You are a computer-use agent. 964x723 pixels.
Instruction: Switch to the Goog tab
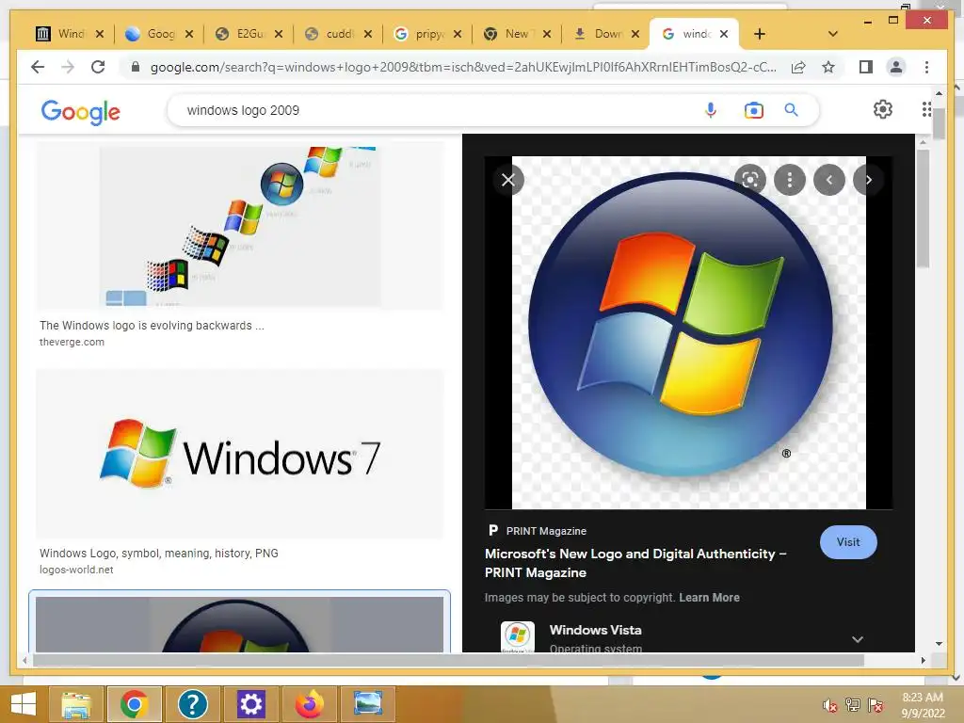pos(151,34)
